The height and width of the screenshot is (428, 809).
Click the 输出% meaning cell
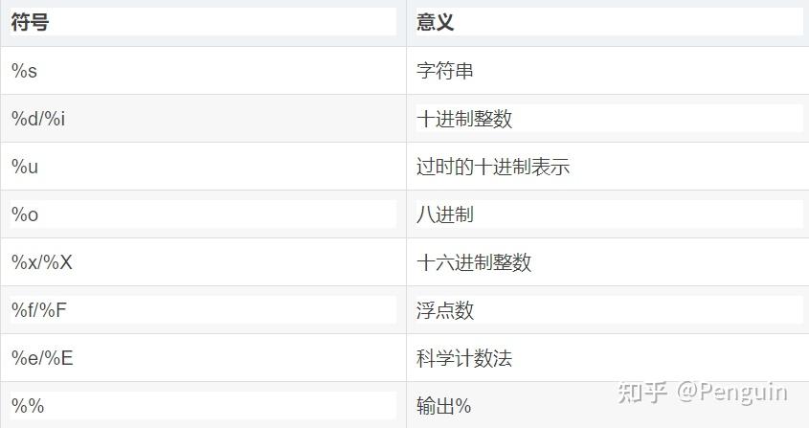(x=444, y=406)
